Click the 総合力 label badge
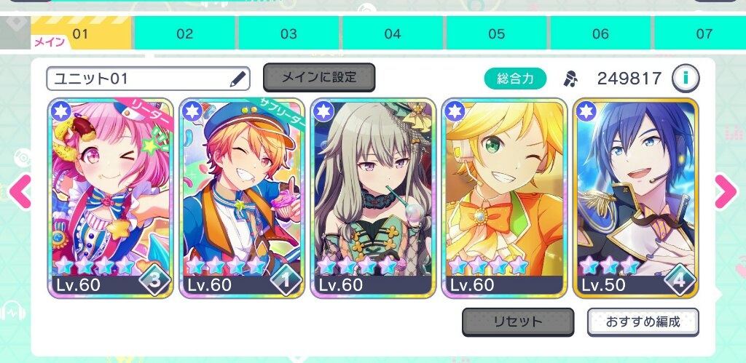 point(515,79)
